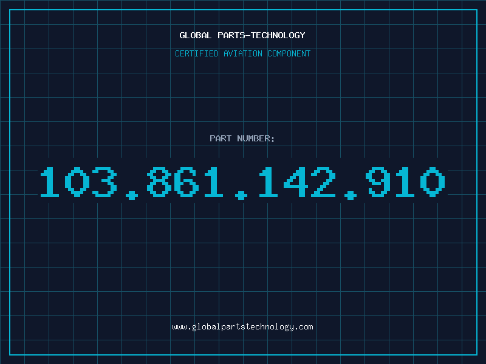Open the www.globalpartstechnology.com link
486x364 pixels.
coord(242,327)
